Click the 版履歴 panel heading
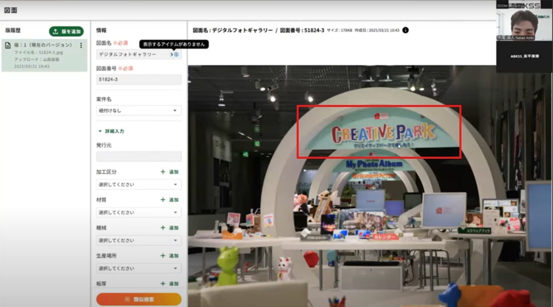This screenshot has width=553, height=307. pos(13,30)
